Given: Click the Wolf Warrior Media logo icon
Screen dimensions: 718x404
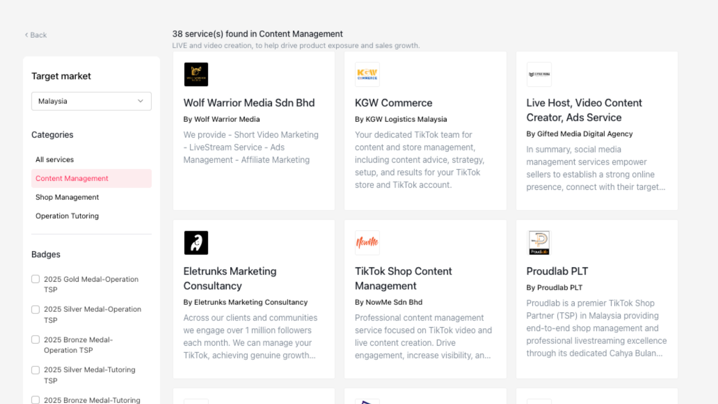Looking at the screenshot, I should click(196, 74).
